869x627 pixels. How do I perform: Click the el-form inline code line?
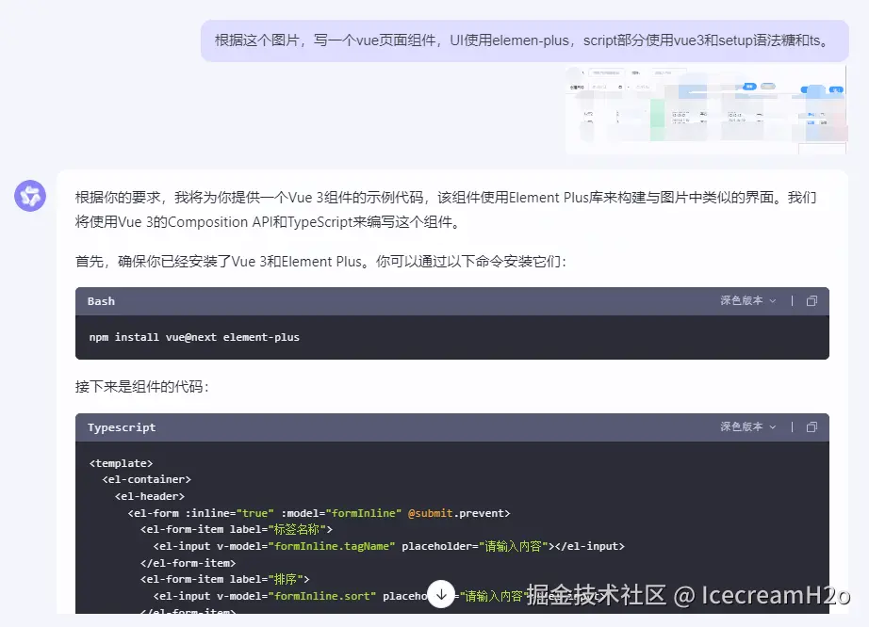click(x=319, y=513)
